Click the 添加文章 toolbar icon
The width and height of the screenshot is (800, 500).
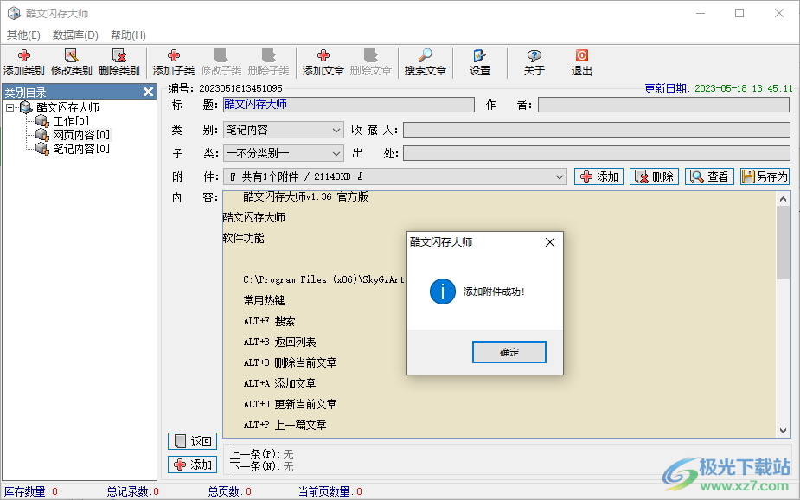point(323,62)
